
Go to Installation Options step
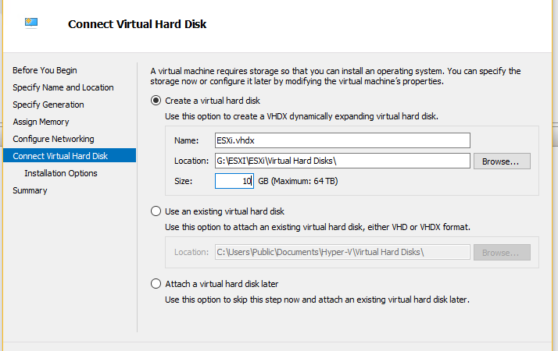coord(61,173)
